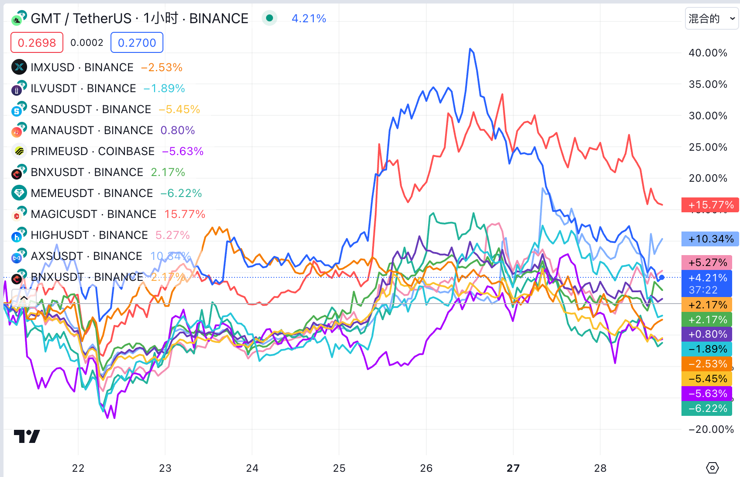The height and width of the screenshot is (477, 740).
Task: Collapse the symbol legend with chevron
Action: [x=24, y=298]
